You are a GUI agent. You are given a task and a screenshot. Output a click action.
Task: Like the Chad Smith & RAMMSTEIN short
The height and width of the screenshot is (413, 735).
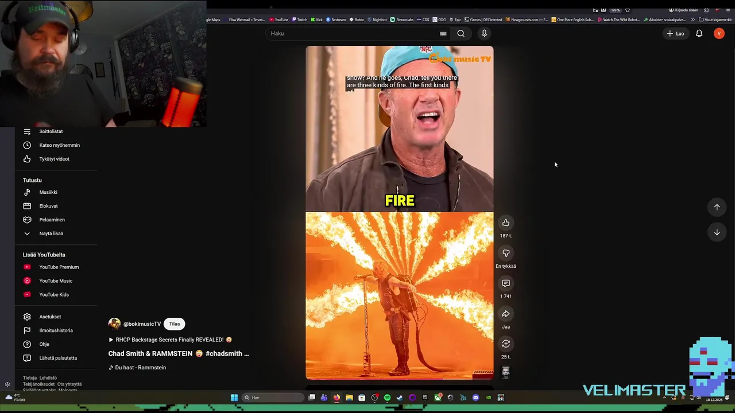(x=506, y=223)
